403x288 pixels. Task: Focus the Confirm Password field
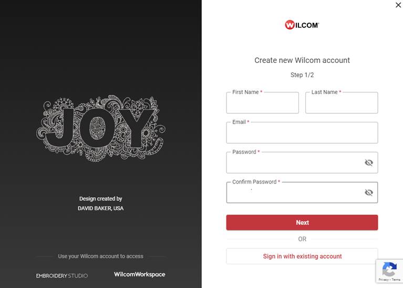(x=294, y=194)
